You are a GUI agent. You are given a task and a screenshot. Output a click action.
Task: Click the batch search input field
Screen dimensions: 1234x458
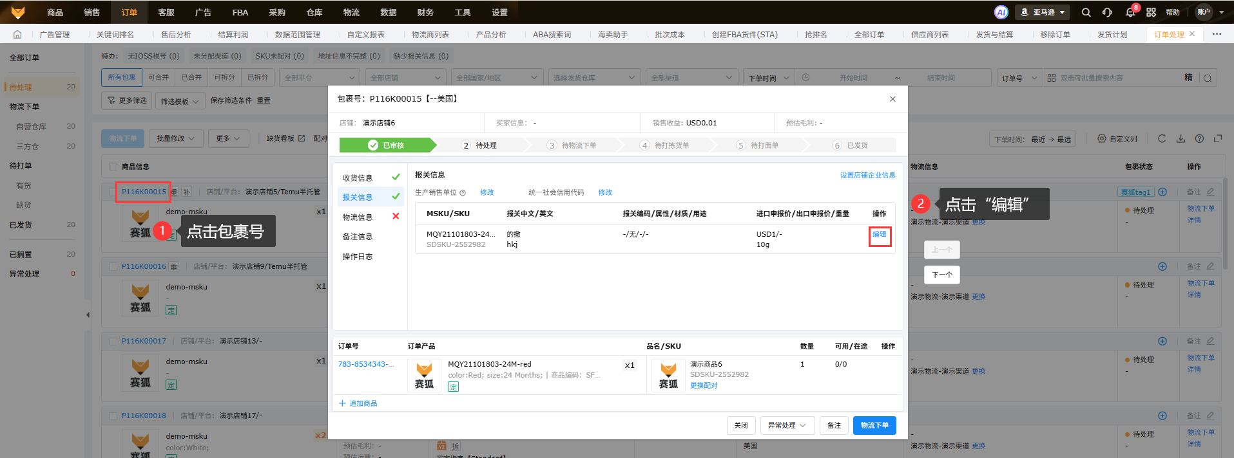coord(1118,78)
